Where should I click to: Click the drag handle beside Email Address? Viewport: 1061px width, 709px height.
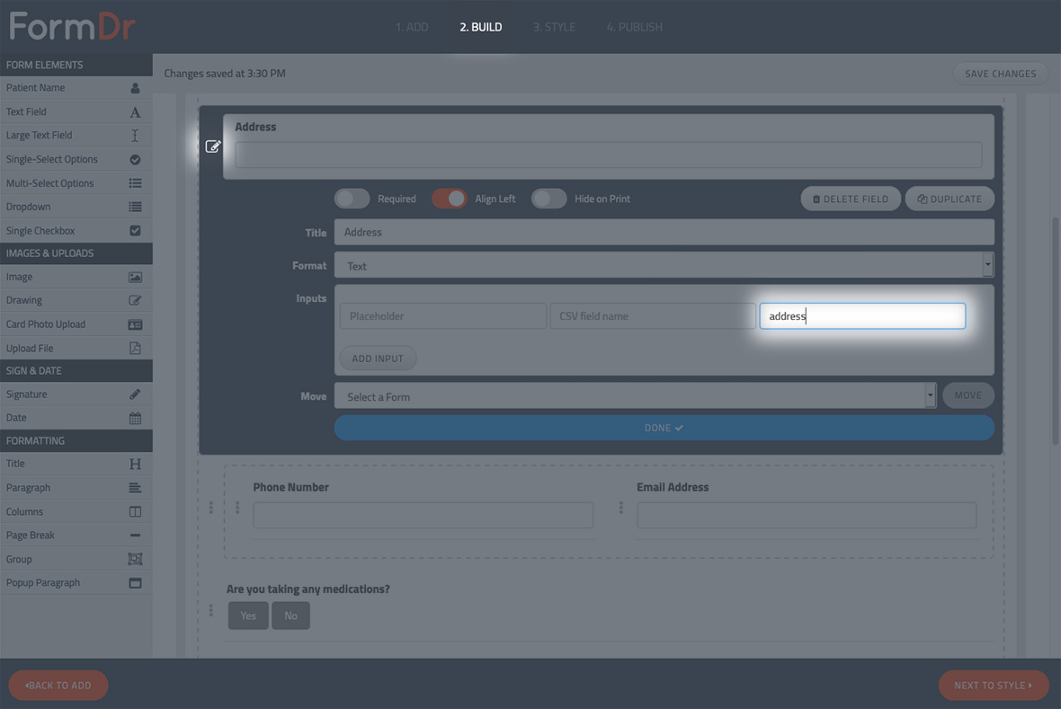point(621,508)
